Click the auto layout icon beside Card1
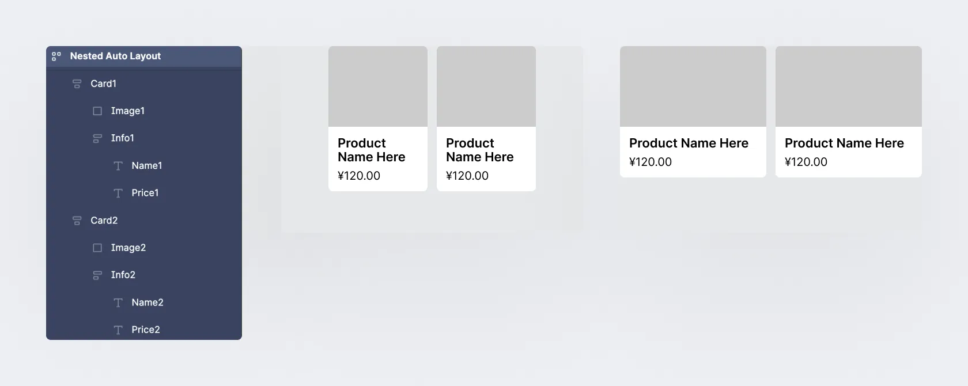The height and width of the screenshot is (386, 968). 77,84
